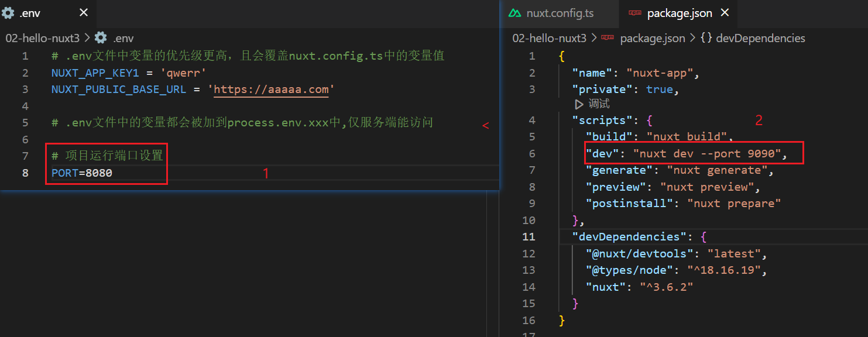Click the "nuxt": "^3.6.2" dependency line

tap(639, 287)
